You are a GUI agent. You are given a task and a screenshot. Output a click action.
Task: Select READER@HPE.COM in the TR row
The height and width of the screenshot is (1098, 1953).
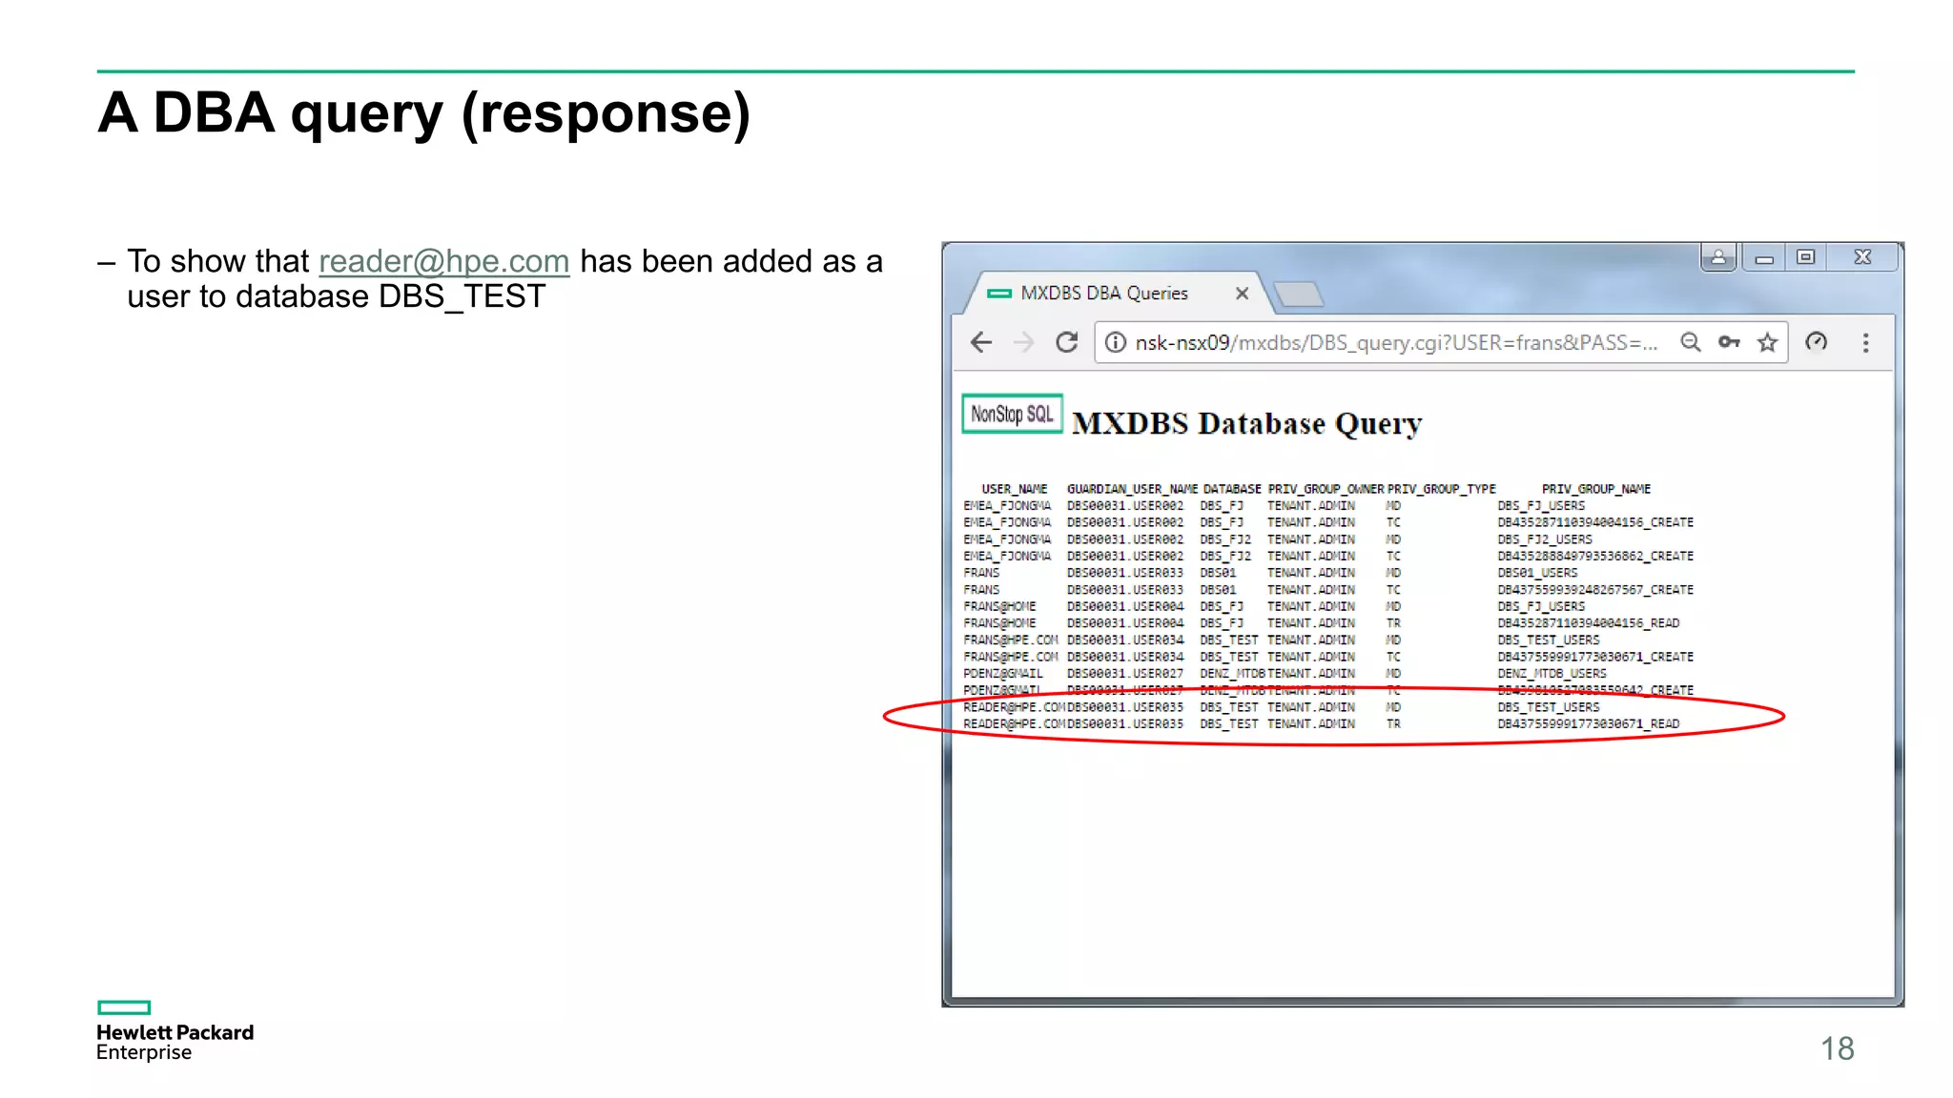tap(1015, 724)
